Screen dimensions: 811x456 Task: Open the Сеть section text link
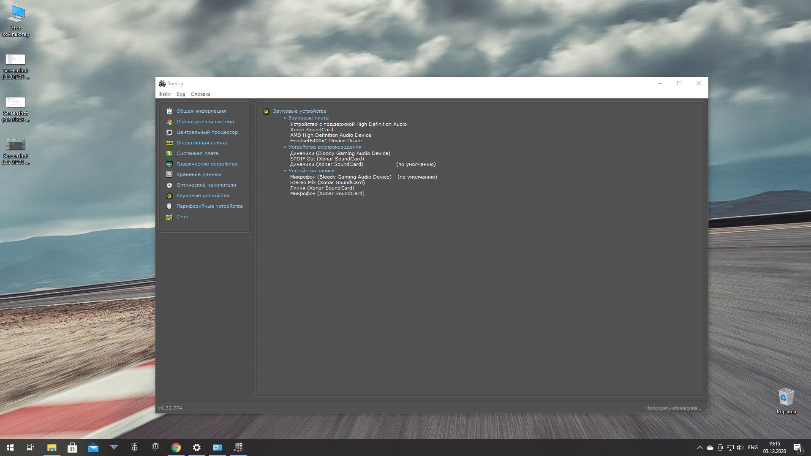point(182,217)
